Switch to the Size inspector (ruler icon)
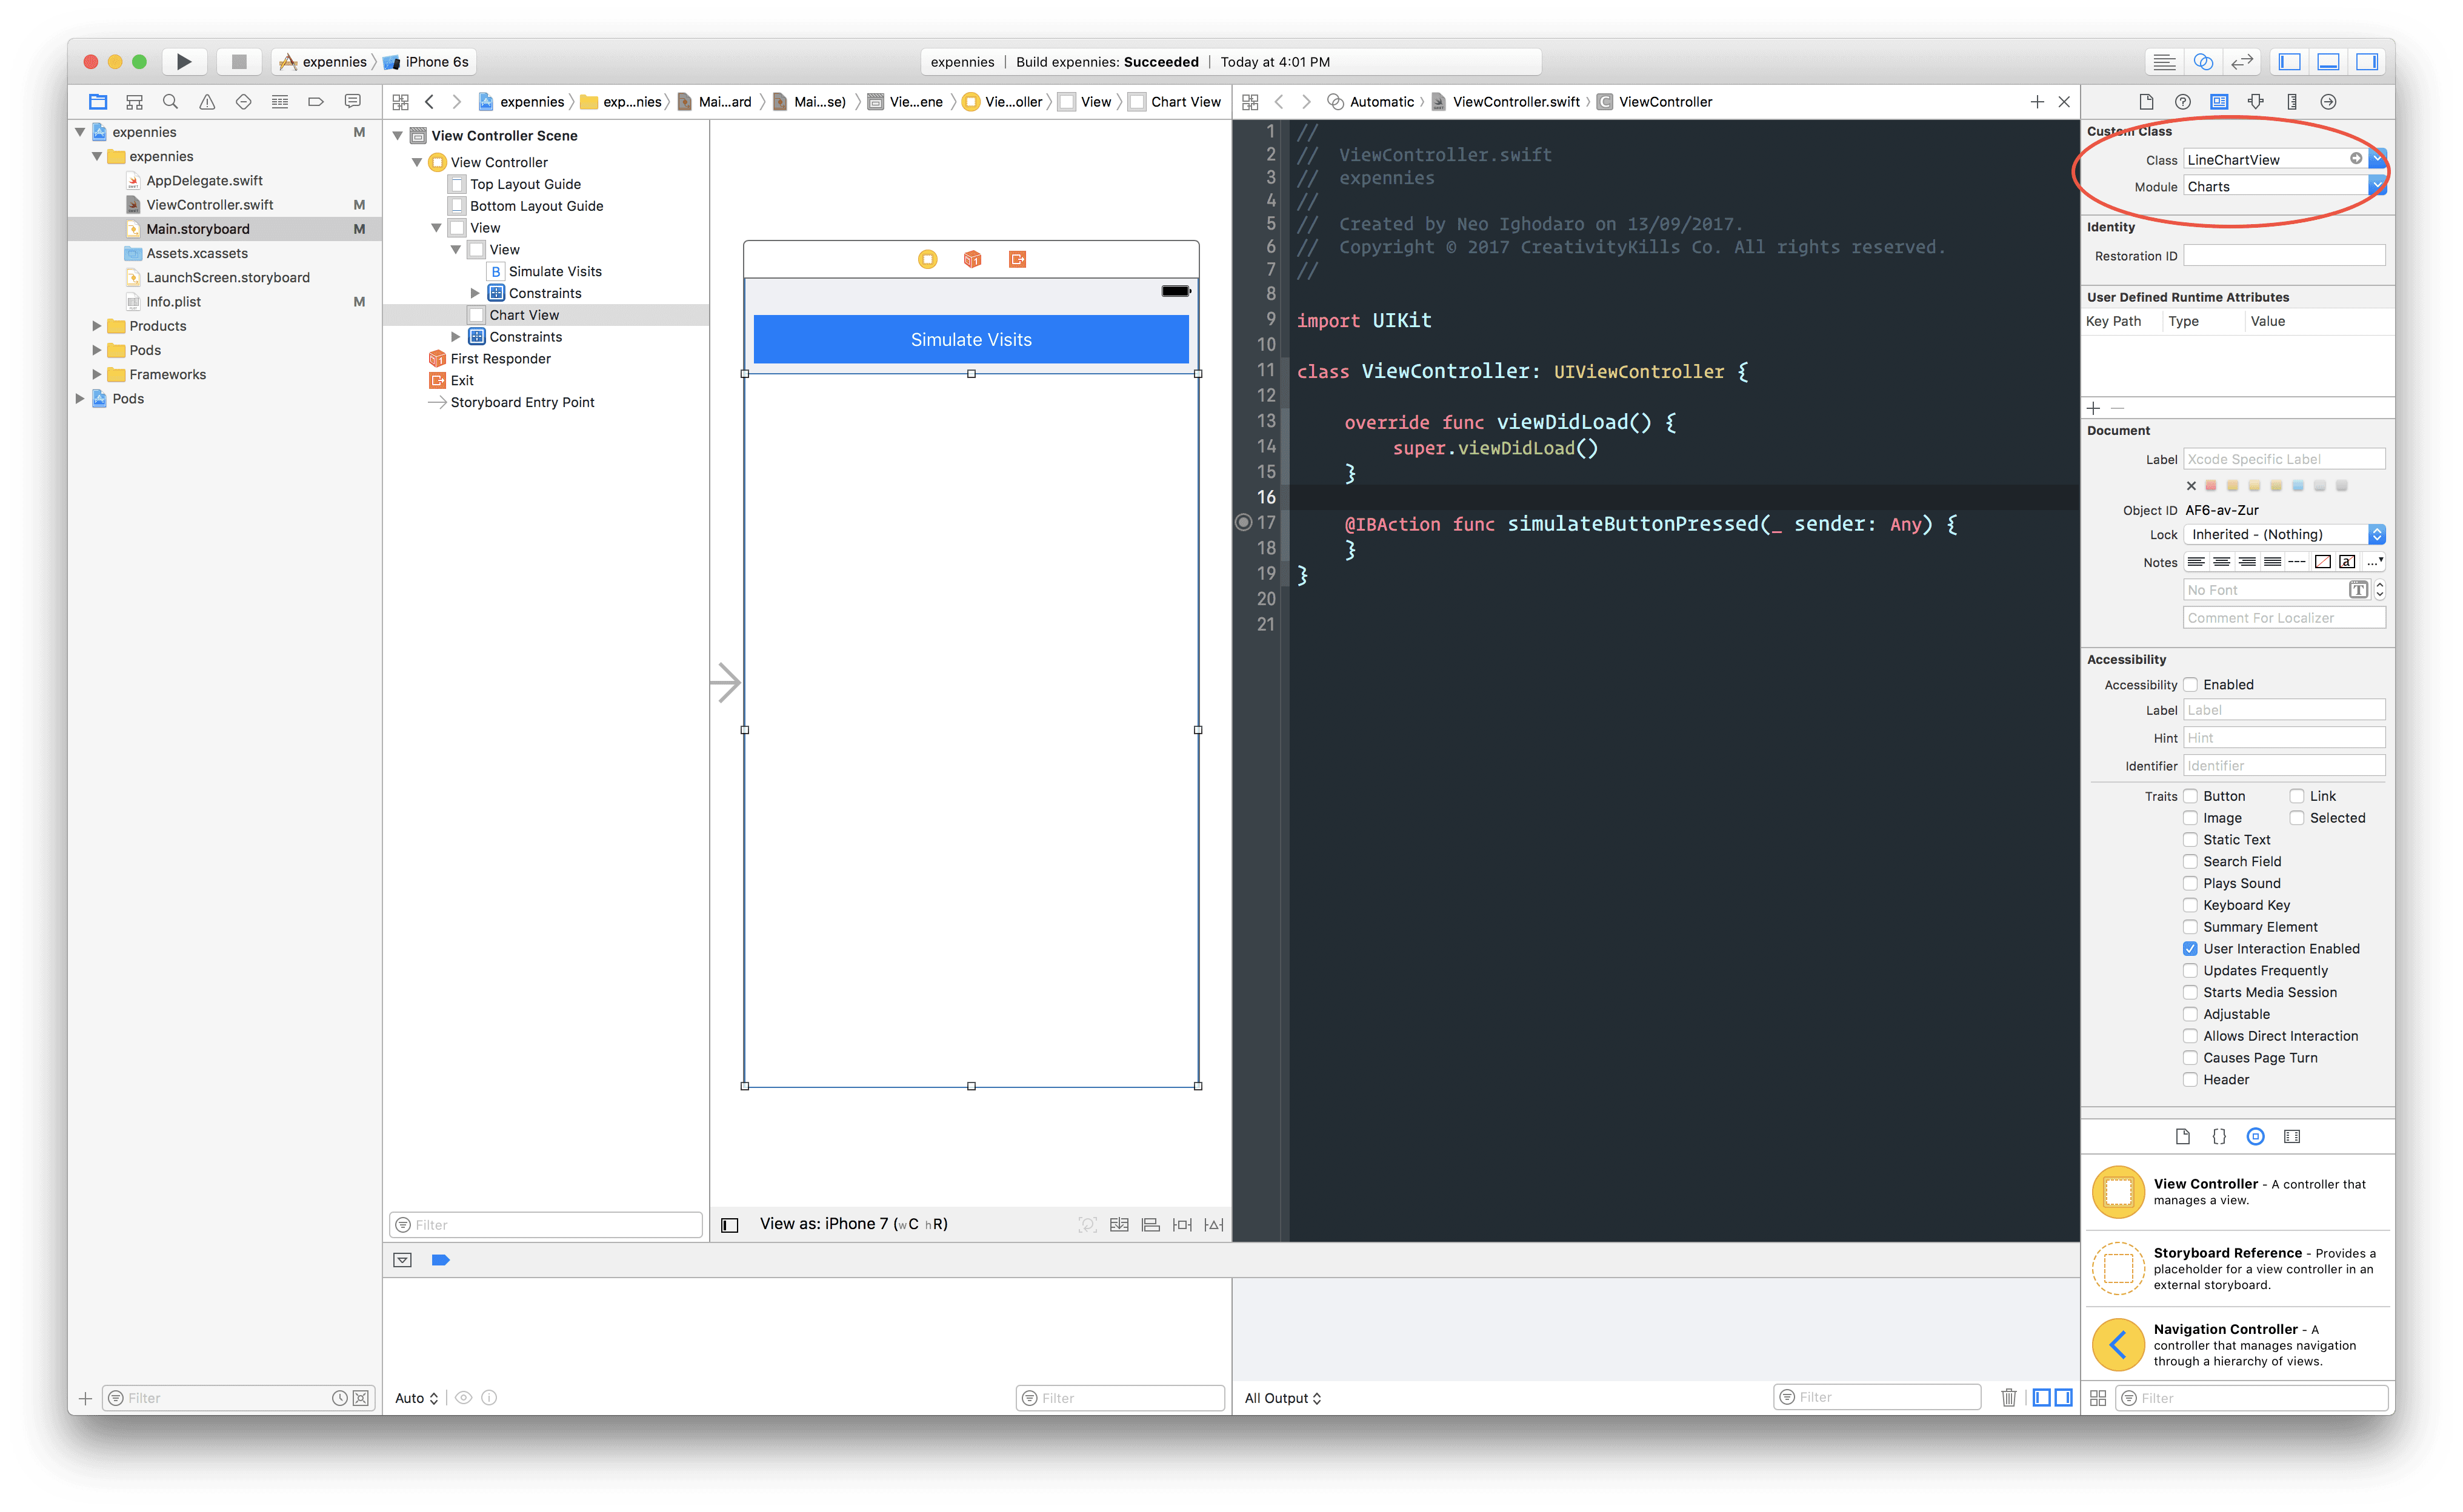This screenshot has height=1512, width=2463. click(x=2292, y=101)
